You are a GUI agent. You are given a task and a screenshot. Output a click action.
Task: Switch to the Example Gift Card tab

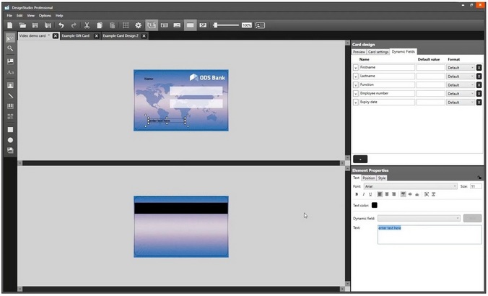(x=76, y=35)
